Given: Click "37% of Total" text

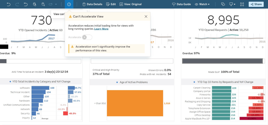Looking at the screenshot, I should tap(101, 74).
